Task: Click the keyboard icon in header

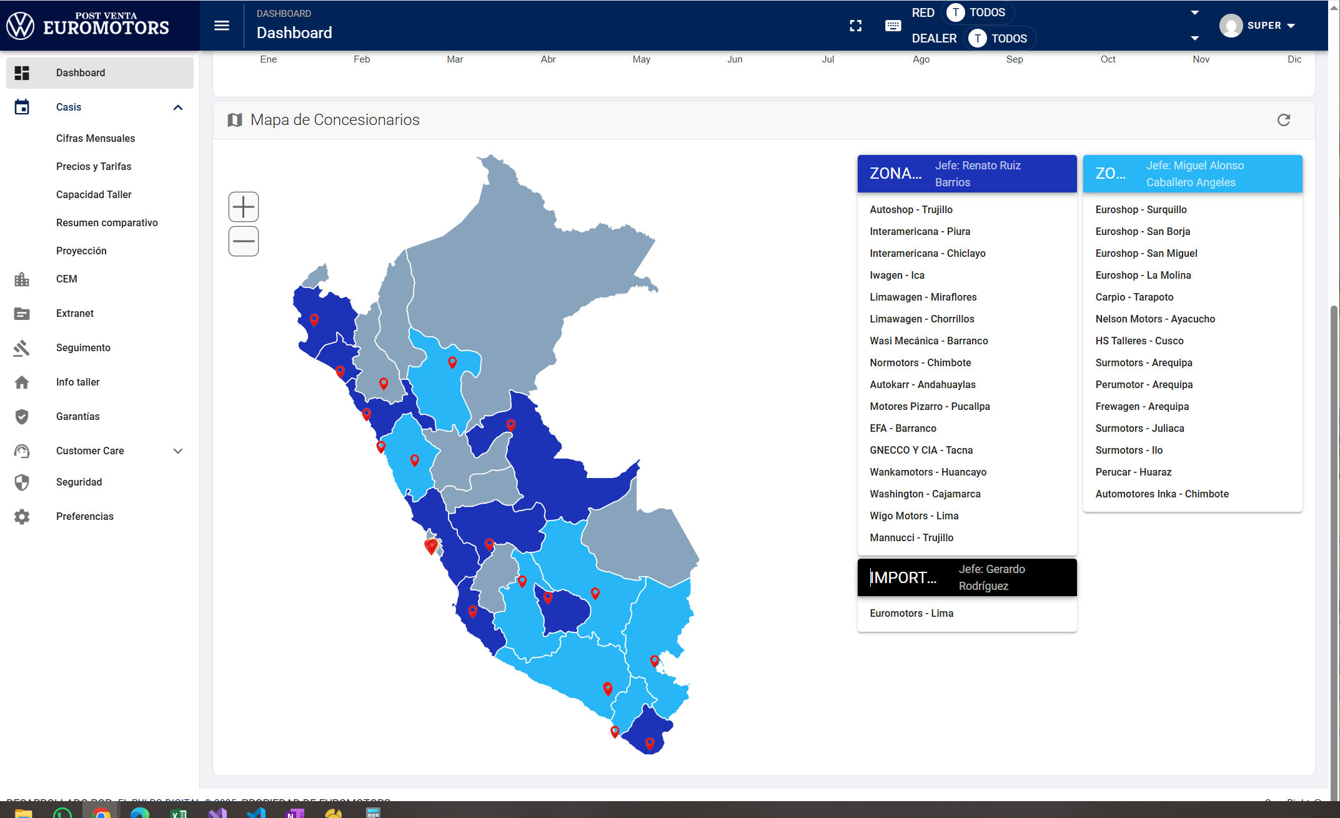Action: [x=893, y=26]
